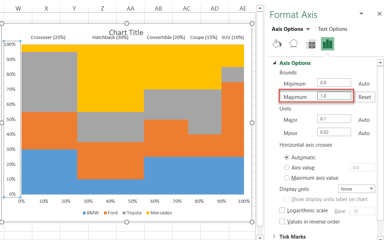
Task: Expand the Tick Marks section
Action: (275, 236)
